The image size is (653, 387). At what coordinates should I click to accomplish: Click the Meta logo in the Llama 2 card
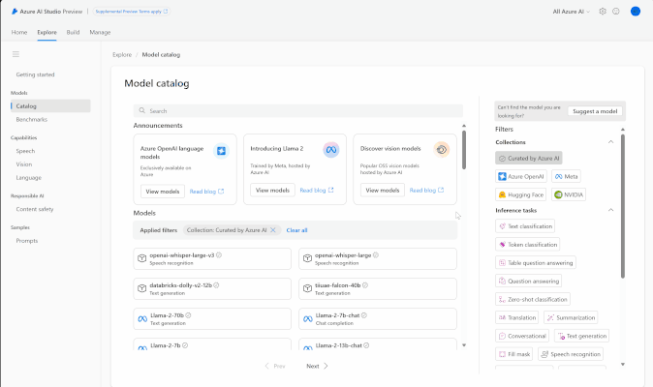coord(331,150)
